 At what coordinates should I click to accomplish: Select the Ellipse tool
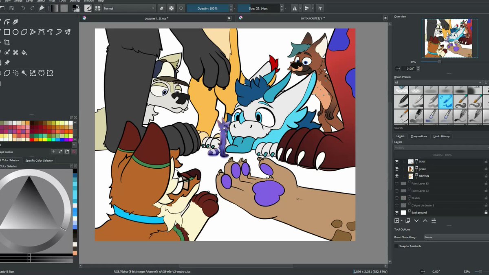pyautogui.click(x=15, y=32)
